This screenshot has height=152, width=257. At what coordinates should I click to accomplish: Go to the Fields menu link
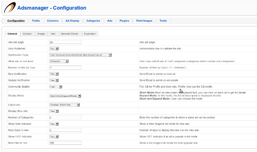(36, 21)
